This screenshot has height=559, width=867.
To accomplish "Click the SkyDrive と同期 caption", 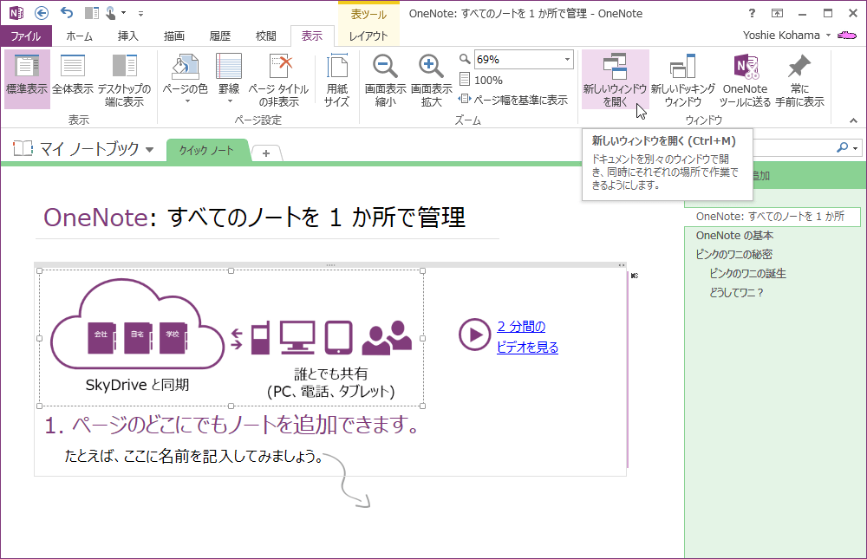I will [137, 385].
